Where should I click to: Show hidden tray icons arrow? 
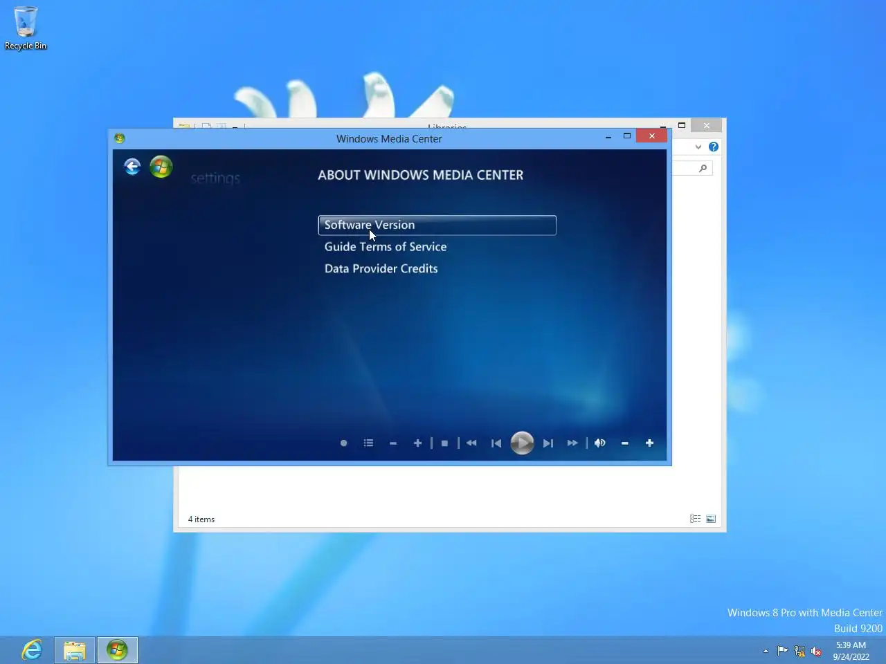pyautogui.click(x=766, y=651)
